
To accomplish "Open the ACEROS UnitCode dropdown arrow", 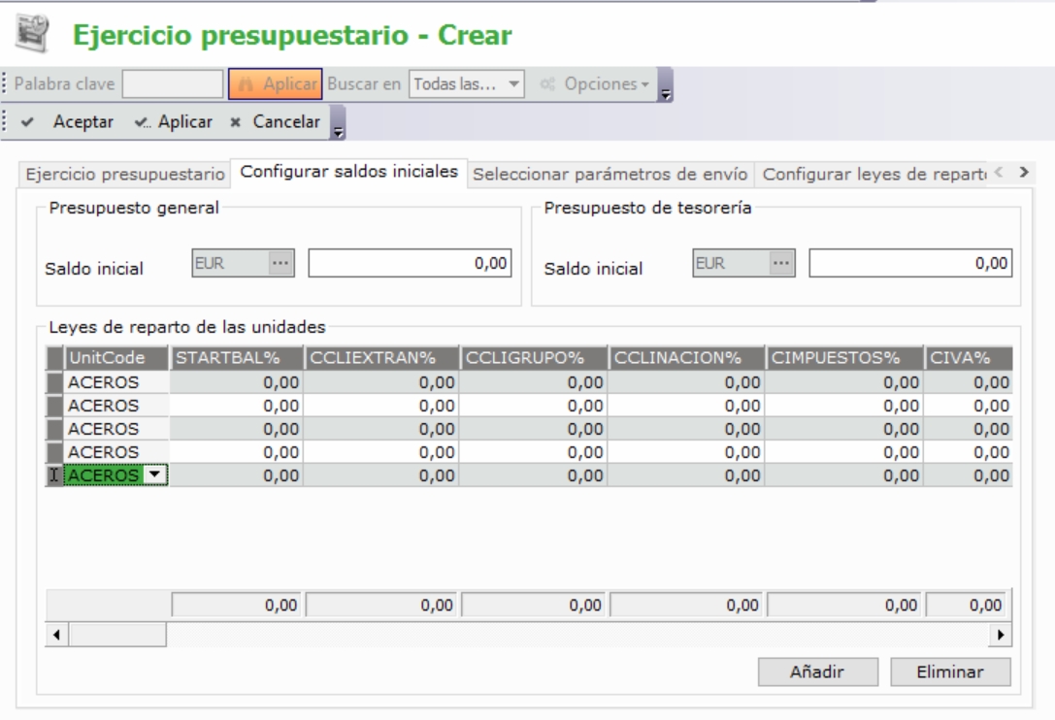I will tap(154, 475).
